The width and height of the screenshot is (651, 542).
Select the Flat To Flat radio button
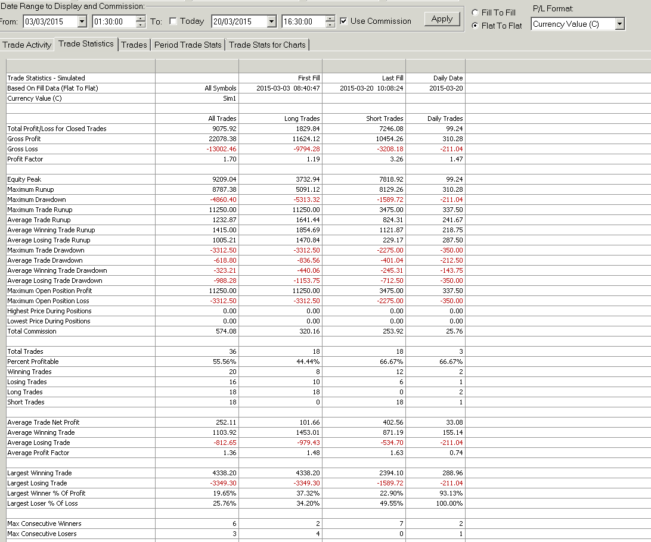475,26
